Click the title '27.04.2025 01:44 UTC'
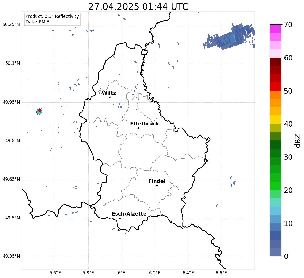This screenshot has height=278, width=304. pyautogui.click(x=138, y=7)
